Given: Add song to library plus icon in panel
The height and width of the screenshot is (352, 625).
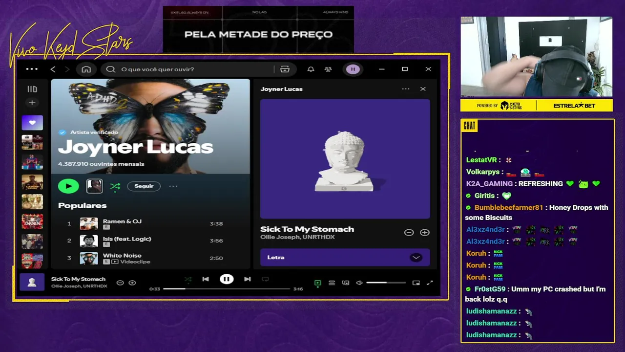Looking at the screenshot, I should 425,233.
